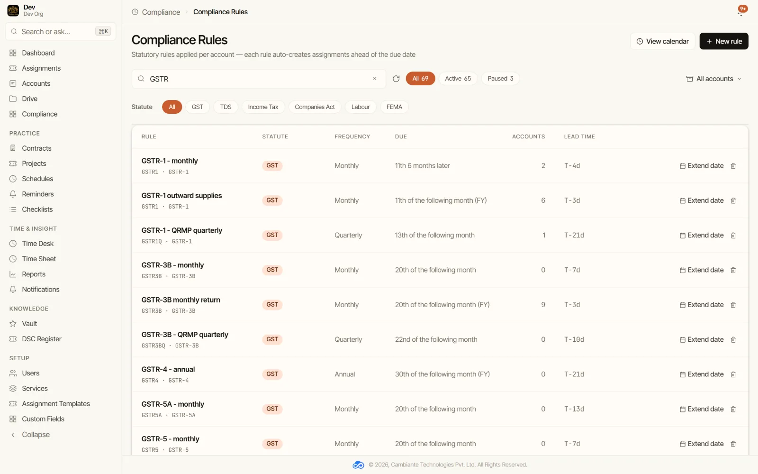Click the rules search field
This screenshot has height=474, width=758.
(x=258, y=79)
